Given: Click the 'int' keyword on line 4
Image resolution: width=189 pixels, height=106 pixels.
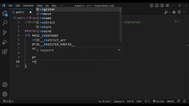Looking at the screenshot, I should click(x=27, y=35).
